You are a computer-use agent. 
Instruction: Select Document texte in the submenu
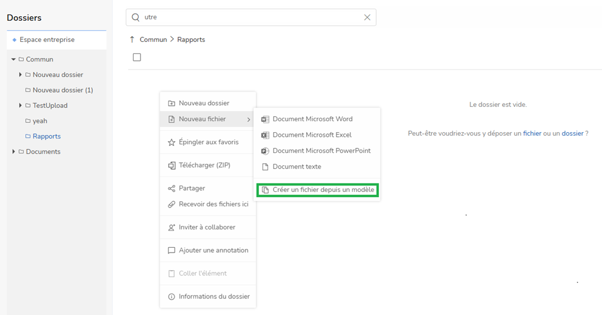pyautogui.click(x=297, y=167)
